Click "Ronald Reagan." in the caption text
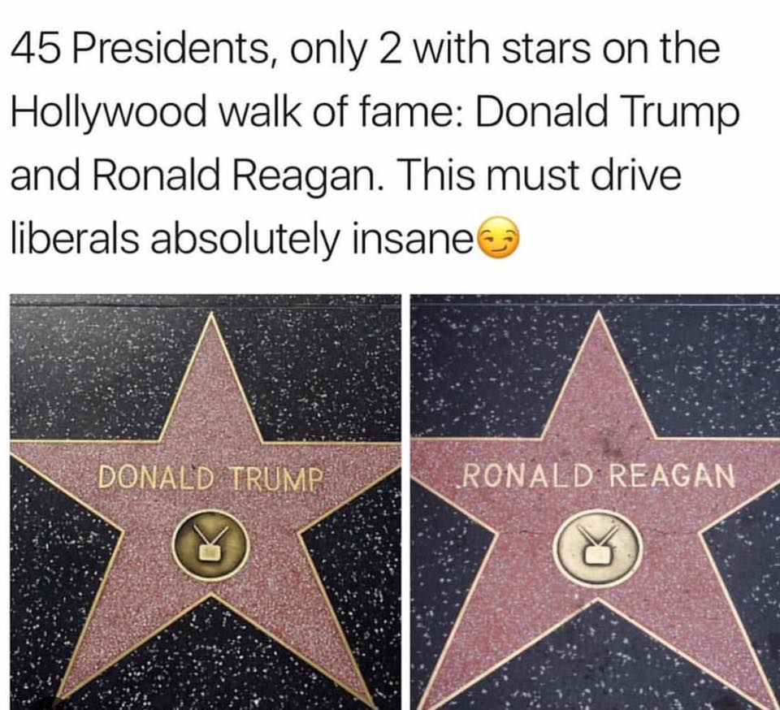The image size is (780, 710). point(236,176)
